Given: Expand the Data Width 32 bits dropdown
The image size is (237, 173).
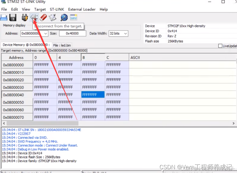Looking at the screenshot, I should [x=125, y=33].
